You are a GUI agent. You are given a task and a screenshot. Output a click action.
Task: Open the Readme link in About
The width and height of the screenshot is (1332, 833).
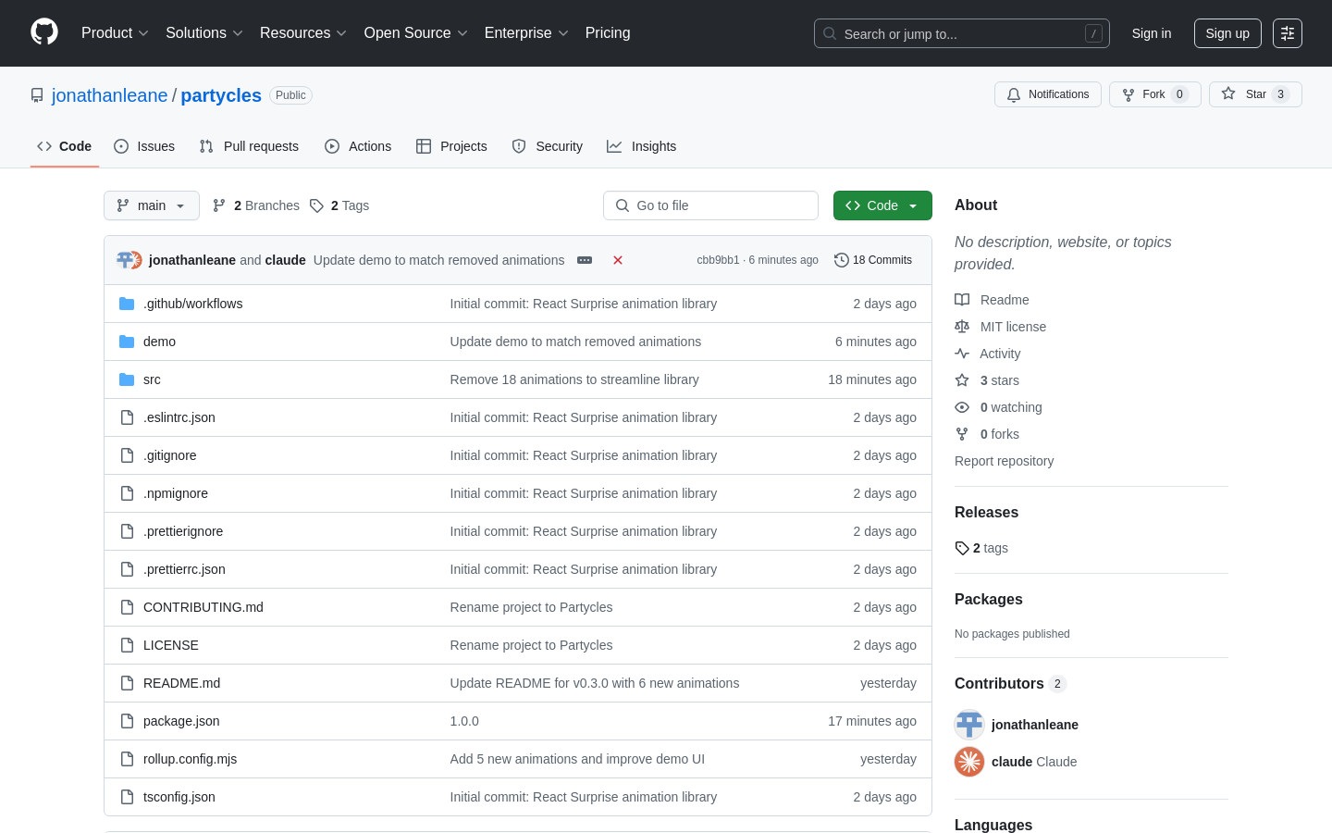coord(992,300)
